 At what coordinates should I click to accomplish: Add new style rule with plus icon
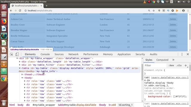pyautogui.click(x=186, y=65)
